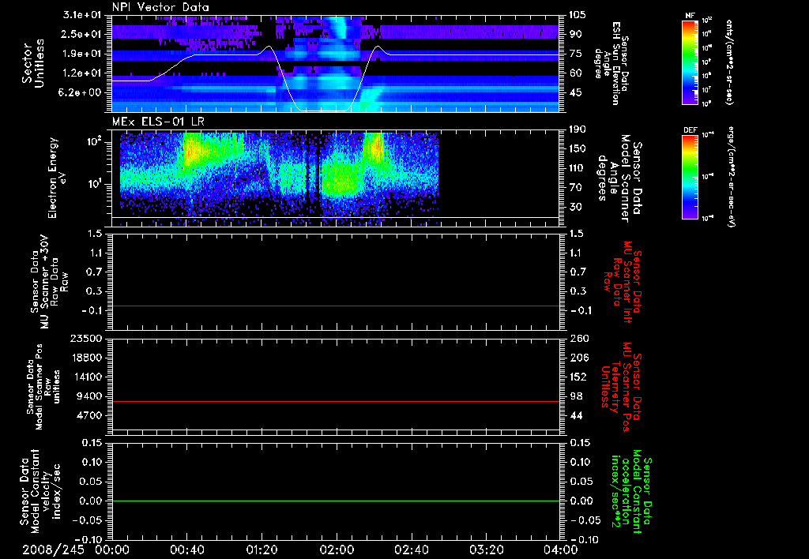Click the '190' scanner angle tick value

tap(578, 129)
